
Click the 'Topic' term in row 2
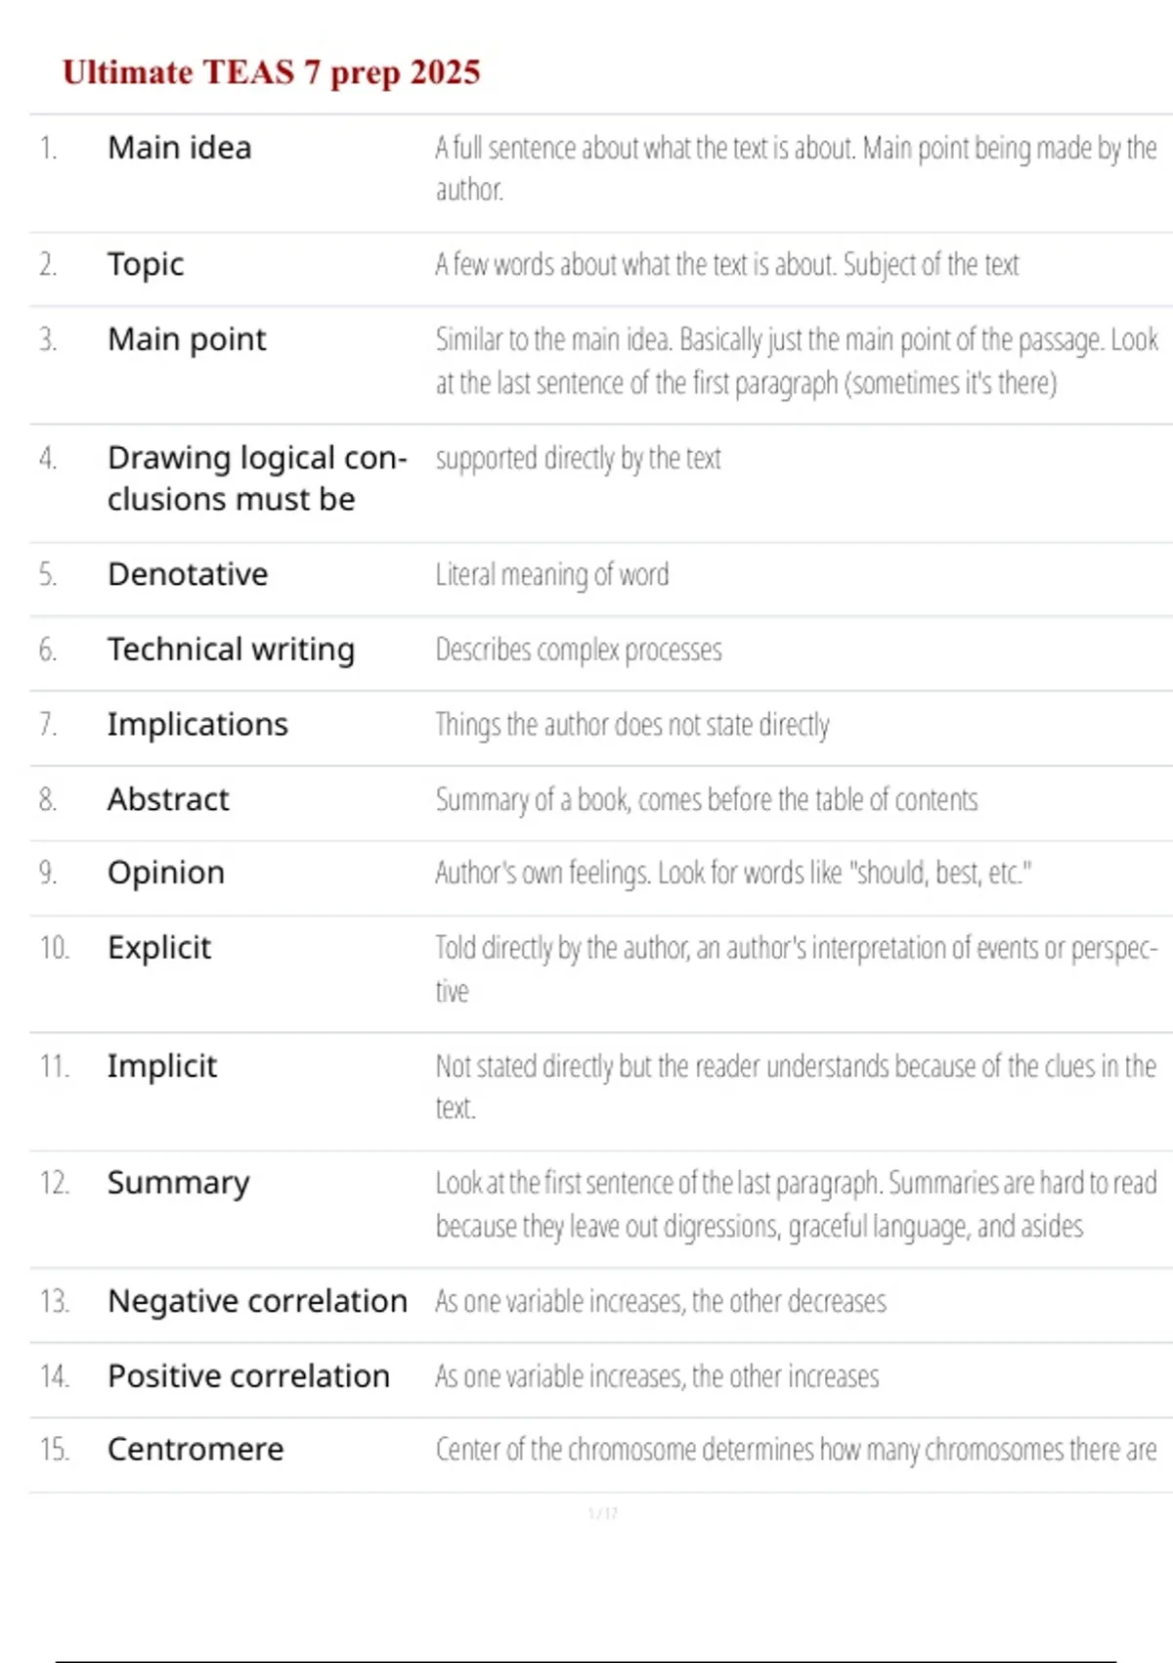point(146,264)
